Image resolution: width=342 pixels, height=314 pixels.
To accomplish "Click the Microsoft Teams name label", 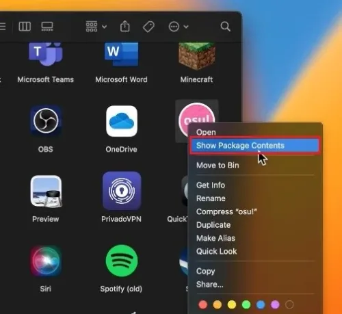I will click(x=46, y=79).
